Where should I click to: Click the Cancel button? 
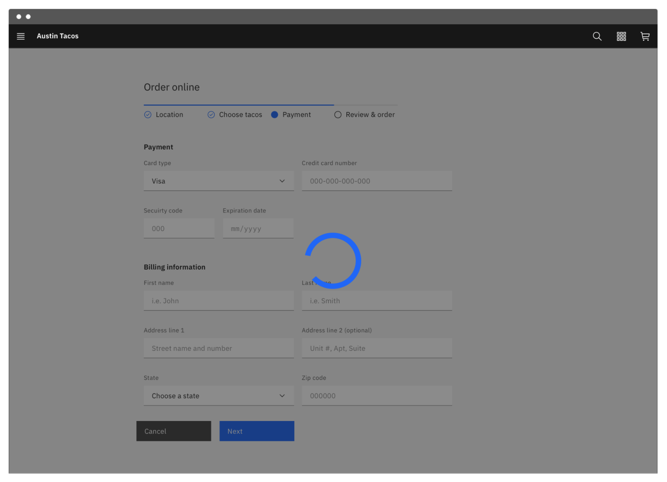(x=173, y=431)
